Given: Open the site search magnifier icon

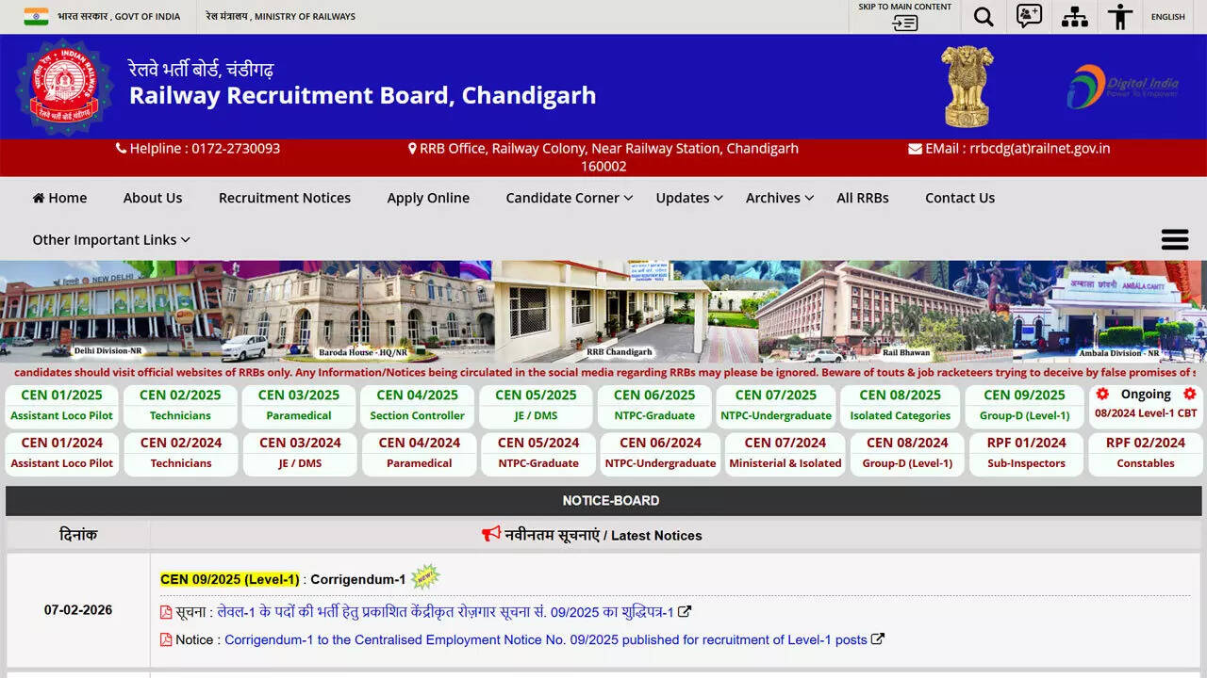Looking at the screenshot, I should tap(983, 16).
